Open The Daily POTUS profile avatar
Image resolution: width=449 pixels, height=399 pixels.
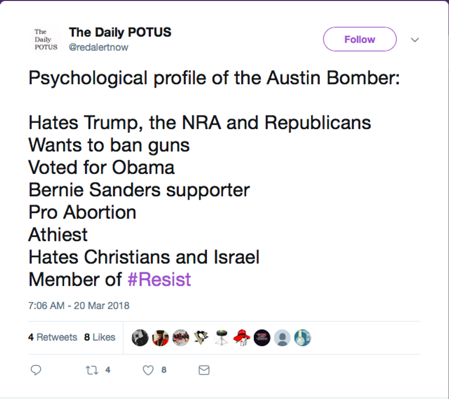46,39
